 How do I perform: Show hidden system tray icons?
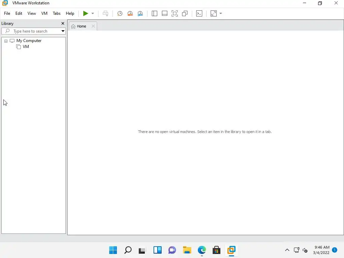coord(287,250)
